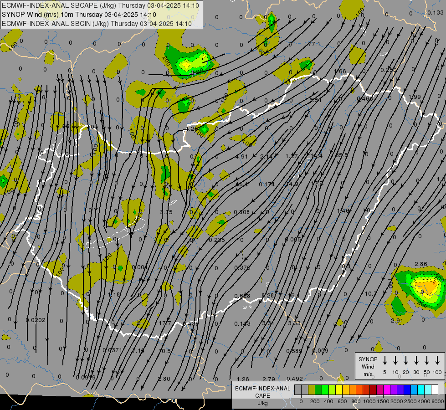Viewport: 446px width, 410px height.
Task: Click the J/kg unit label in the legend
Action: (x=262, y=403)
